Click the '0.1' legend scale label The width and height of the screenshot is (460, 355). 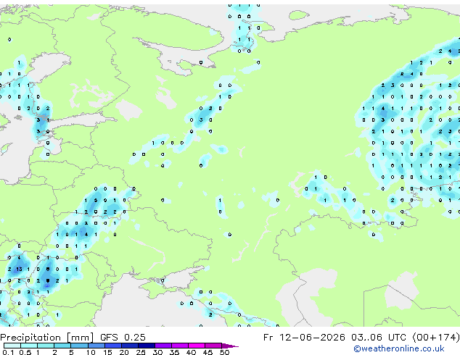pyautogui.click(x=8, y=352)
